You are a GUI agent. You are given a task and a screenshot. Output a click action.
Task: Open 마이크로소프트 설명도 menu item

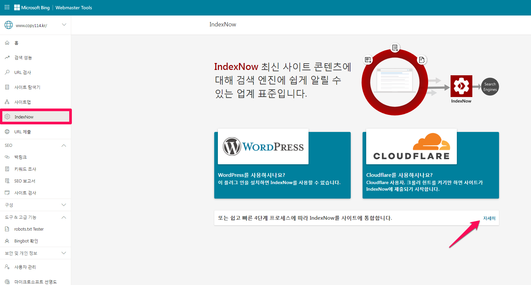tap(36, 282)
